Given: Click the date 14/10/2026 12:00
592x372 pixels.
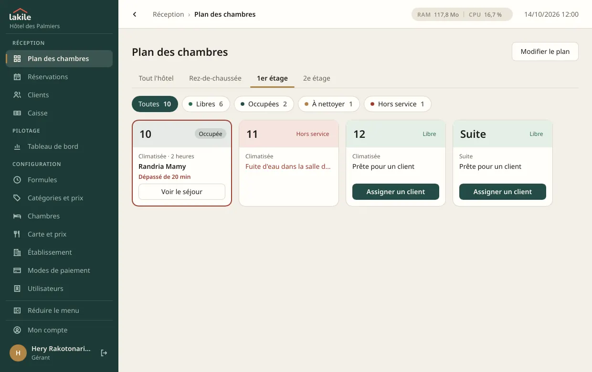Looking at the screenshot, I should pos(551,14).
